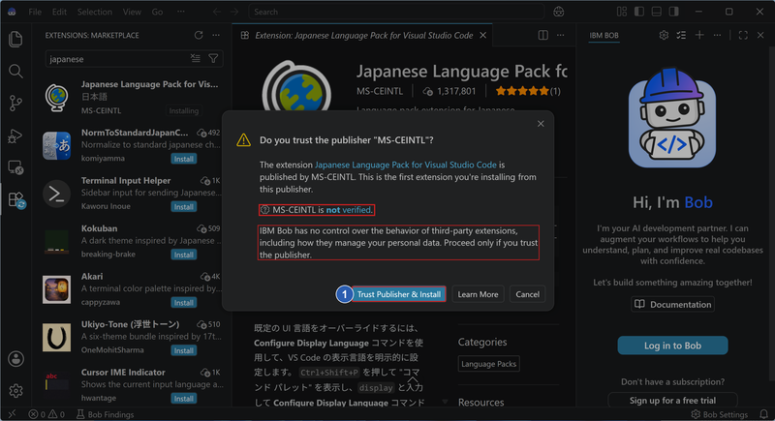Screen dimensions: 775x421
Task: Close the Japanese Language Pack extension tab
Action: click(x=482, y=35)
